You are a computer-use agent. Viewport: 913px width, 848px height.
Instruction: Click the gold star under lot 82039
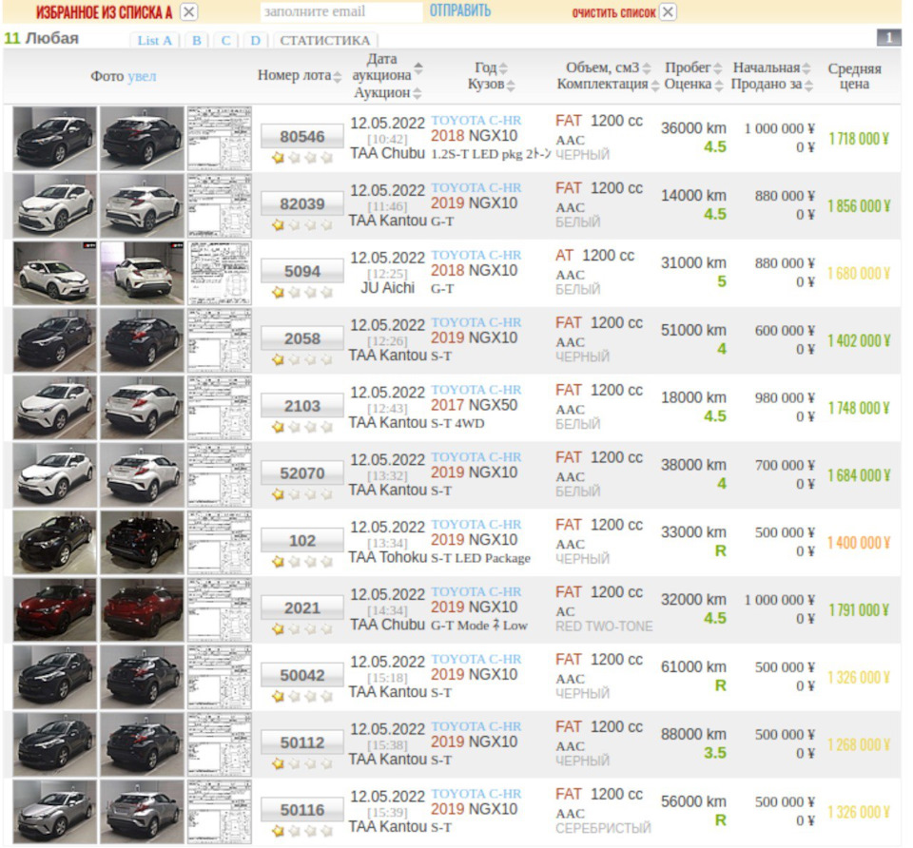[x=279, y=224]
